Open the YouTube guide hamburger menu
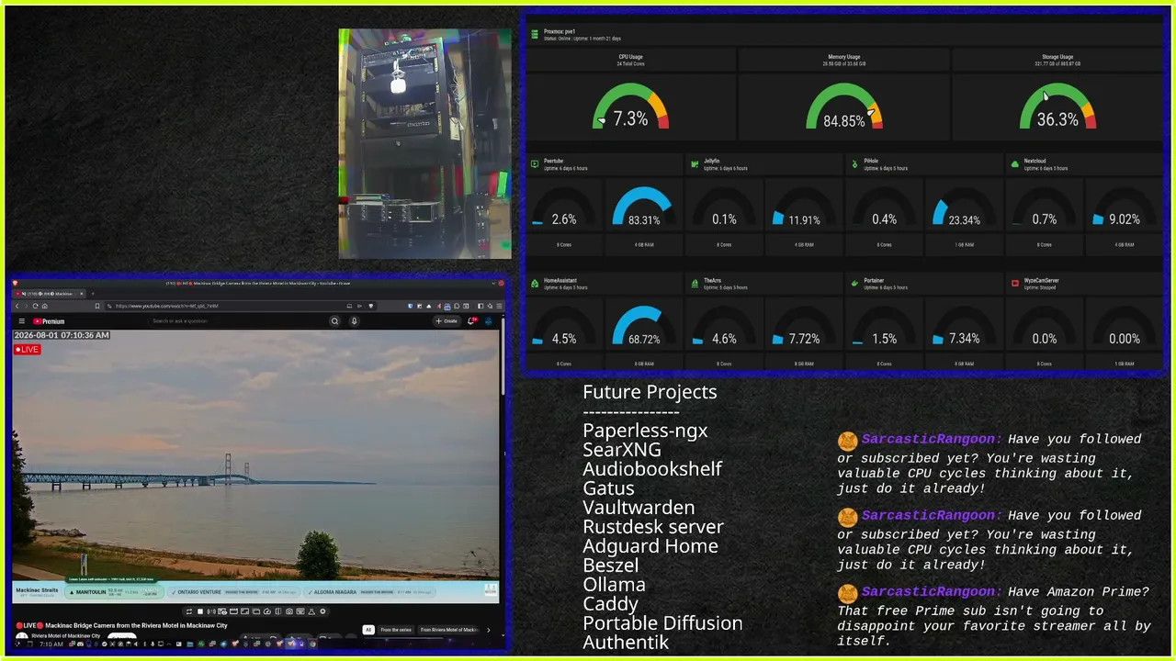Screen dimensions: 1176x661 coord(22,321)
